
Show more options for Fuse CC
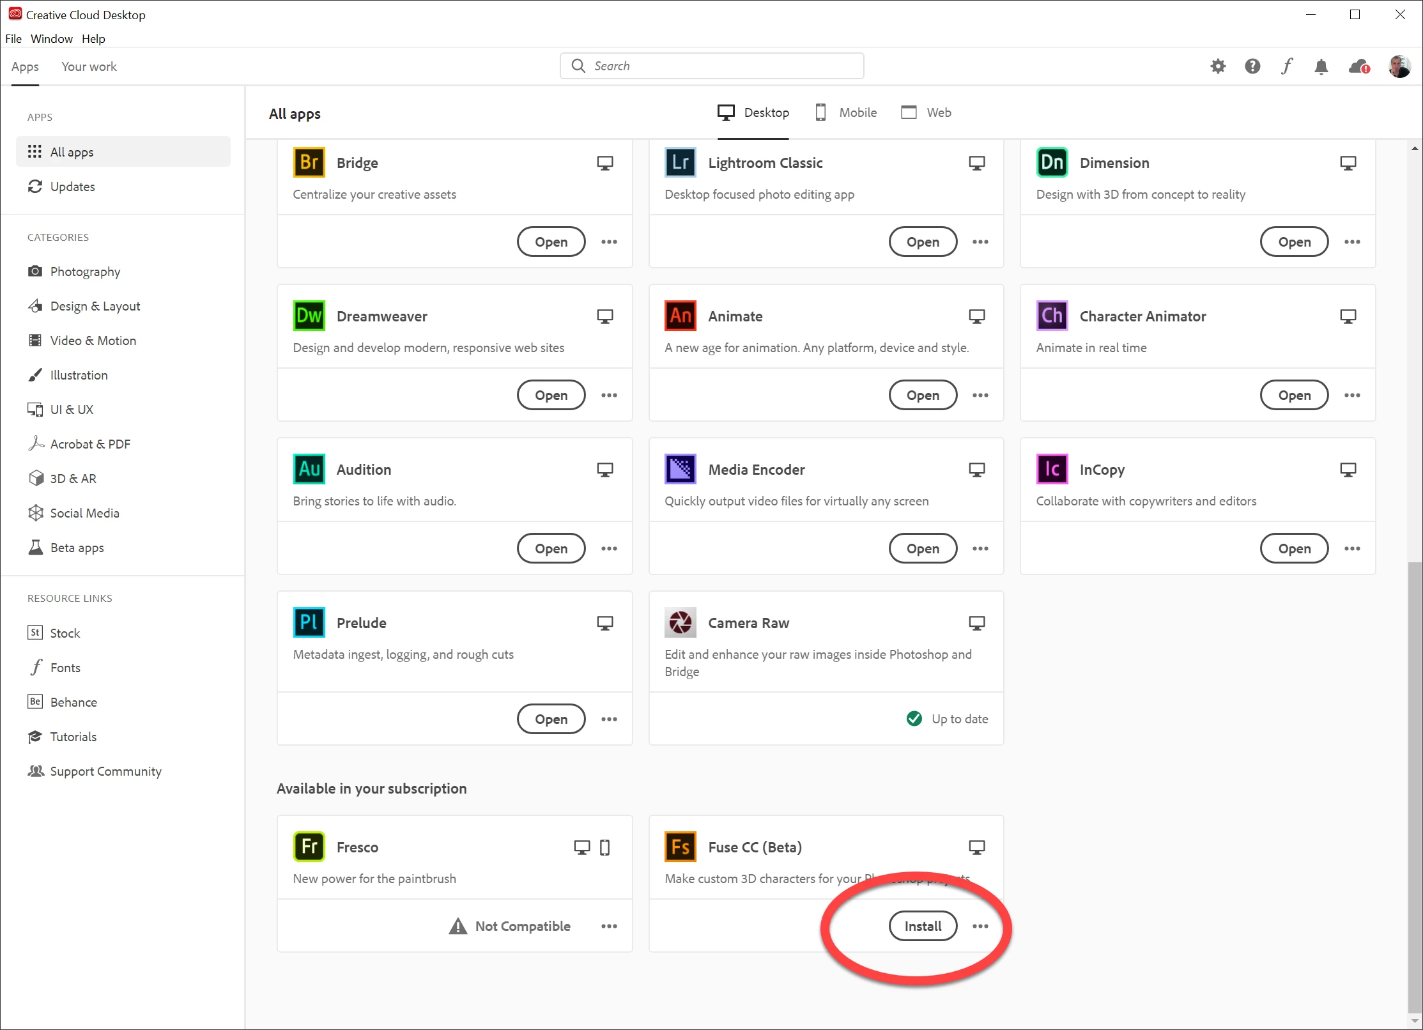[980, 926]
